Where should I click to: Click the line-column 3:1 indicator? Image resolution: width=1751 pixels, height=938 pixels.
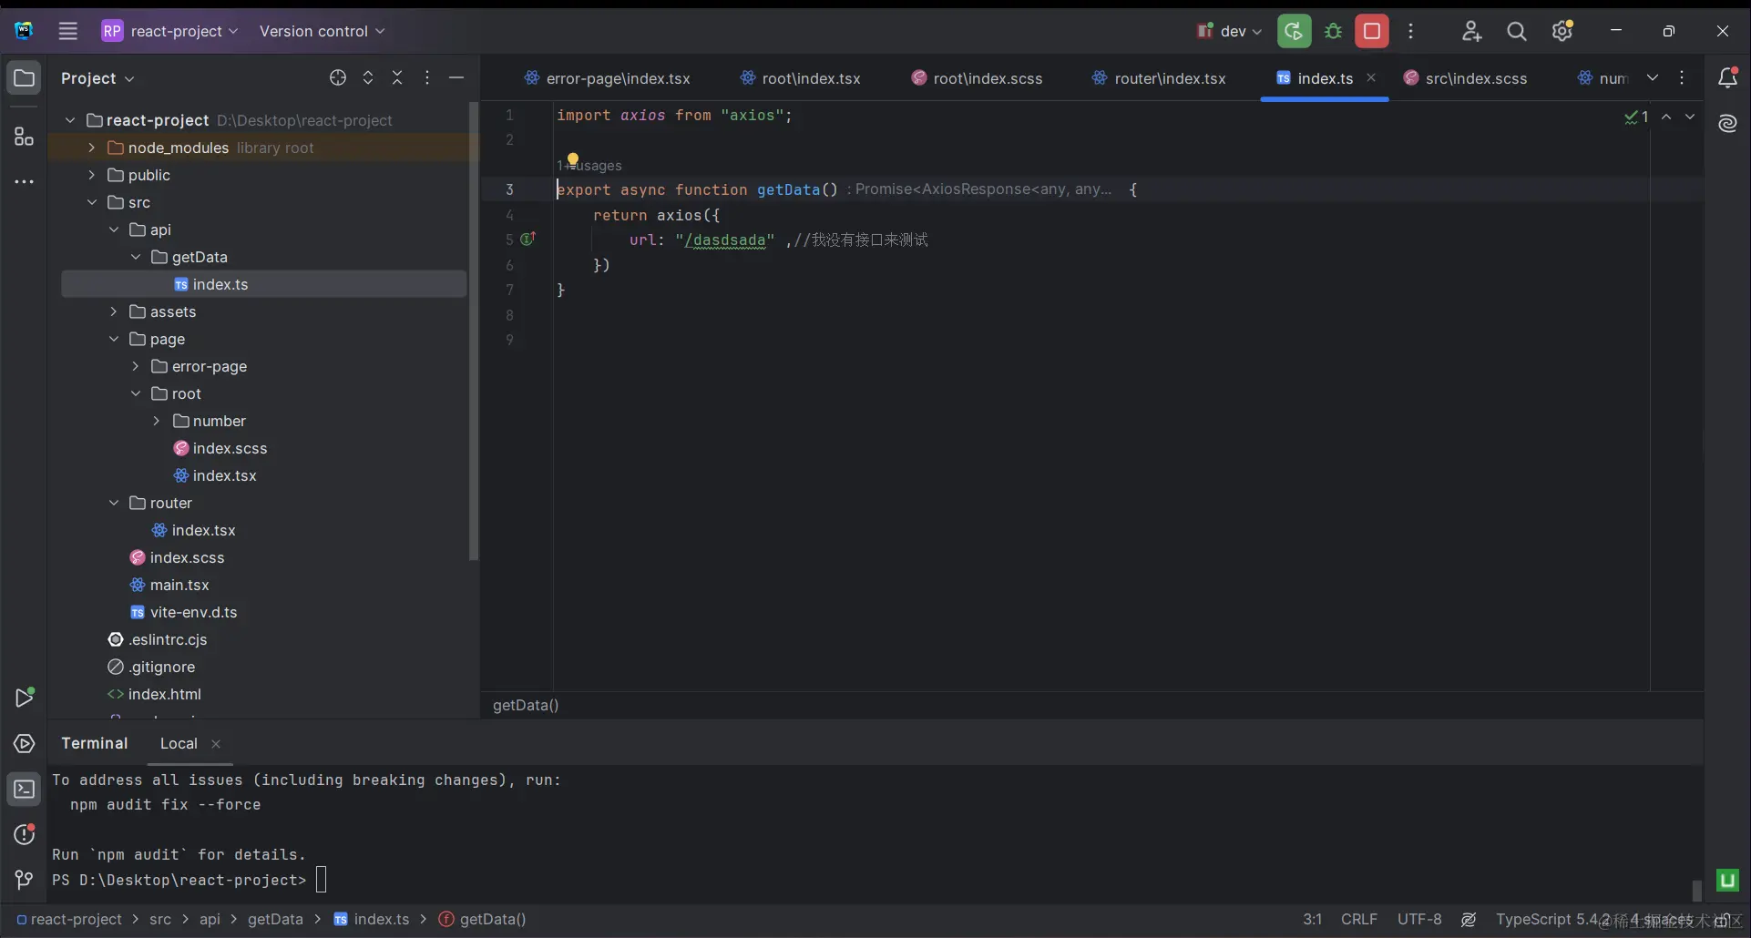tap(1312, 919)
